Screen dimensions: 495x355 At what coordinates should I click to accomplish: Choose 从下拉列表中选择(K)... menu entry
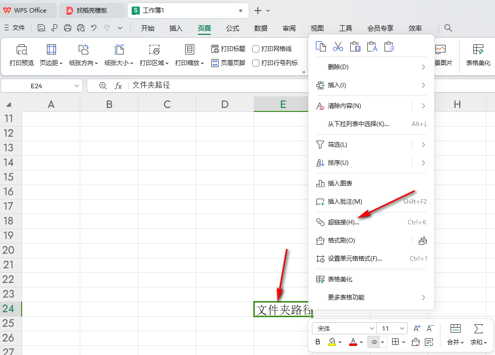click(371, 124)
